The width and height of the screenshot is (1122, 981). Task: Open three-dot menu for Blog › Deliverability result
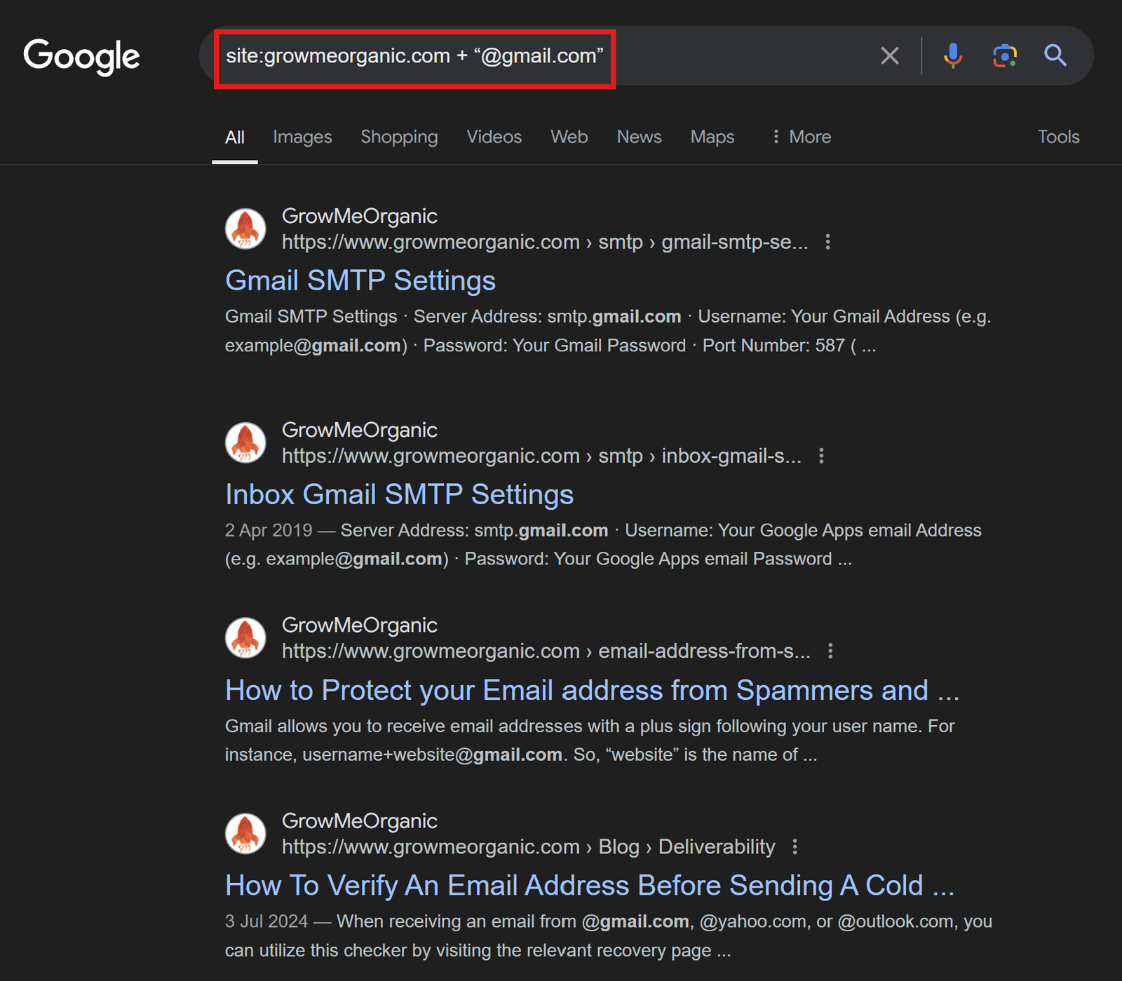(795, 847)
